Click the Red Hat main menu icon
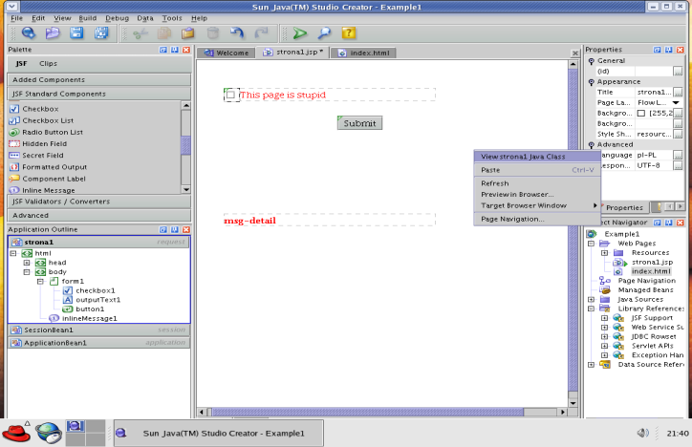 (x=17, y=433)
